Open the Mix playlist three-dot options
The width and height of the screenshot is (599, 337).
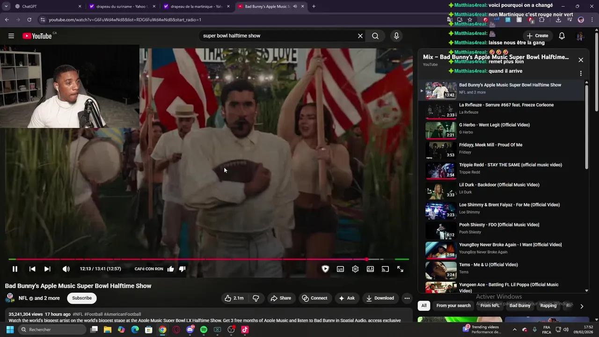point(581,73)
